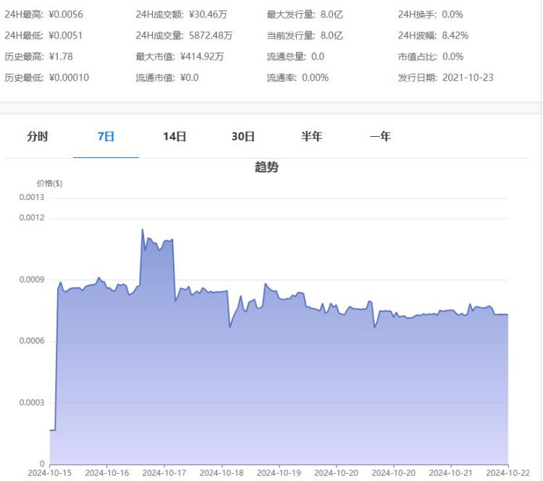Screen dimensions: 543x481
Task: Click the 价格($) axis label
Action: (x=49, y=183)
